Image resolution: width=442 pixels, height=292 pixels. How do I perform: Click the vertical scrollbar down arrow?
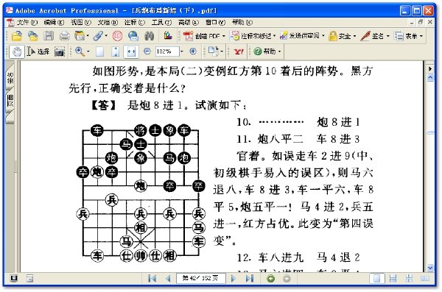point(430,268)
